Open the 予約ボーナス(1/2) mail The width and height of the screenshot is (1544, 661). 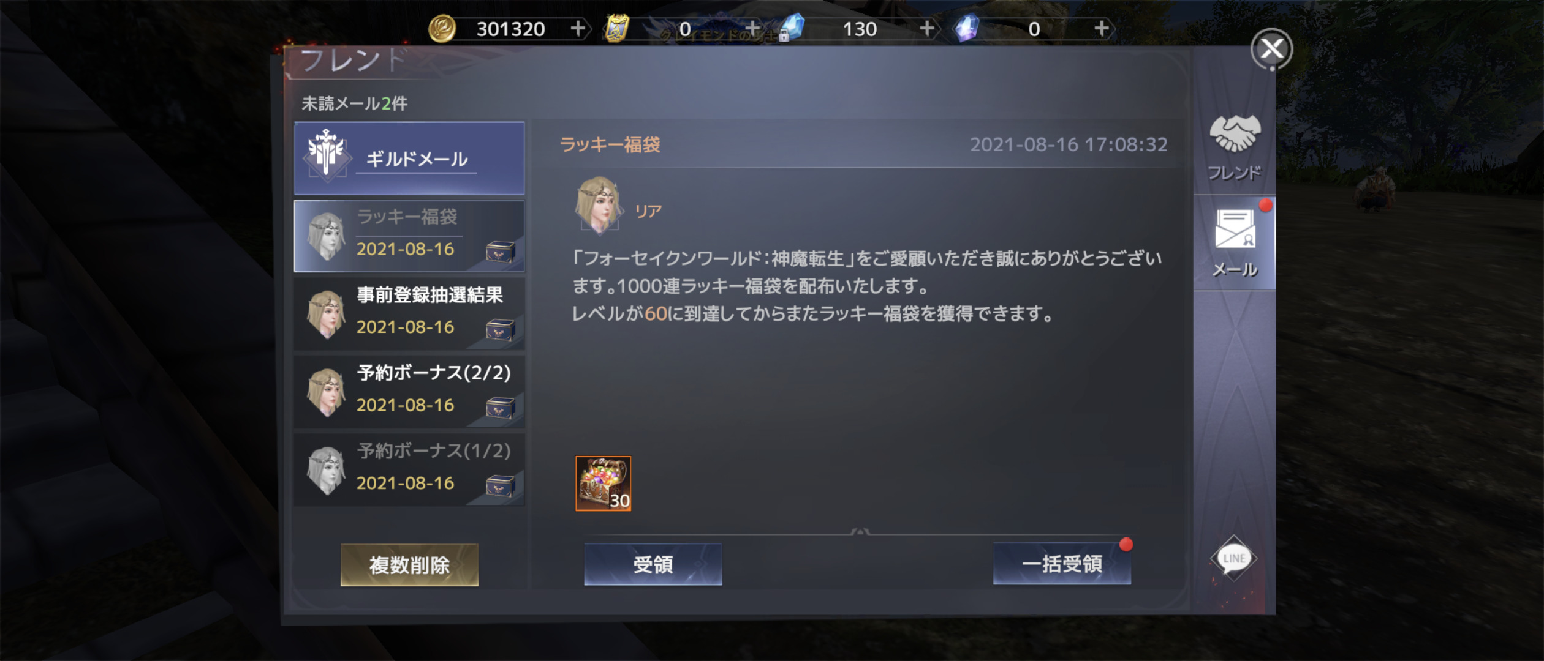point(409,470)
